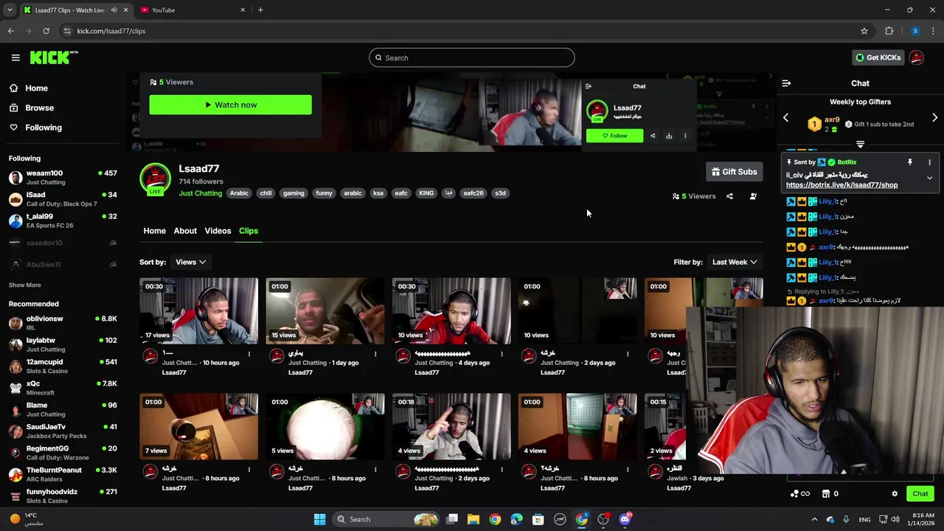
Task: Collapse chat panel with arrow icon
Action: pos(786,83)
